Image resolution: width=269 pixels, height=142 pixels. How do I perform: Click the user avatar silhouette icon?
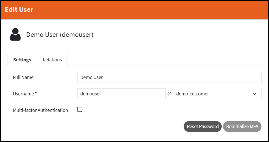[15, 35]
